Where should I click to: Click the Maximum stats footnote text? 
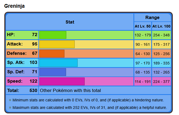tap(90, 108)
